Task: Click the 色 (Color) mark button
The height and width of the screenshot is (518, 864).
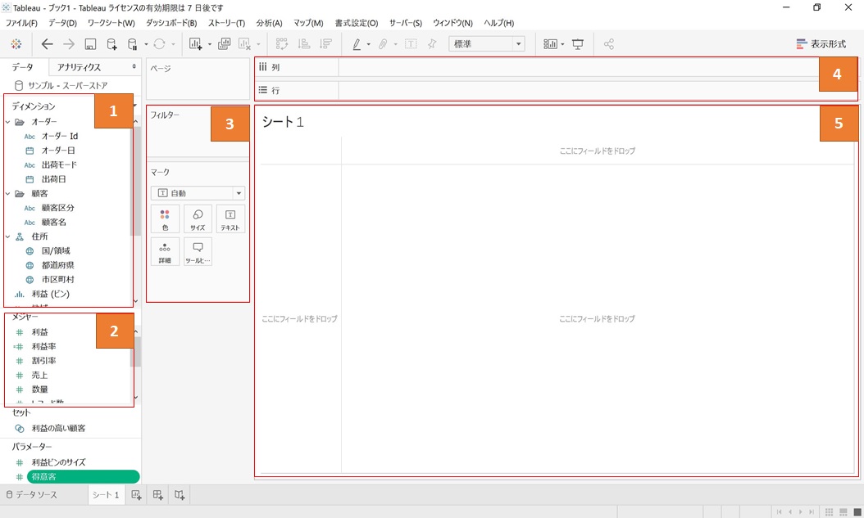Action: point(165,219)
